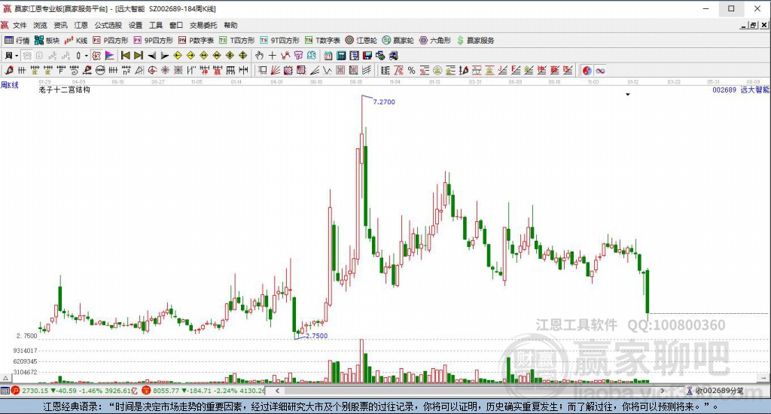Click the black right-arrow move button

(165, 56)
